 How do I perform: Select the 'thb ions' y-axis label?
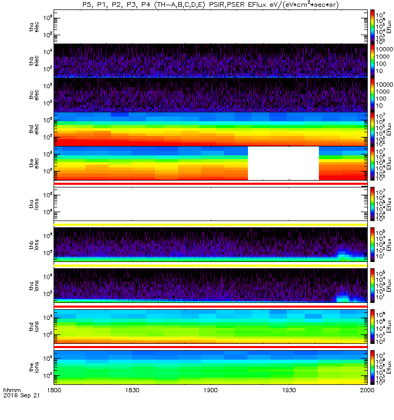[34, 245]
